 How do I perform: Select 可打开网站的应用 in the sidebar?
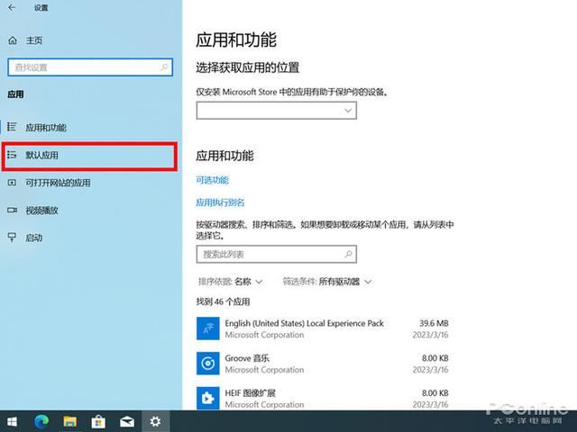[90, 183]
